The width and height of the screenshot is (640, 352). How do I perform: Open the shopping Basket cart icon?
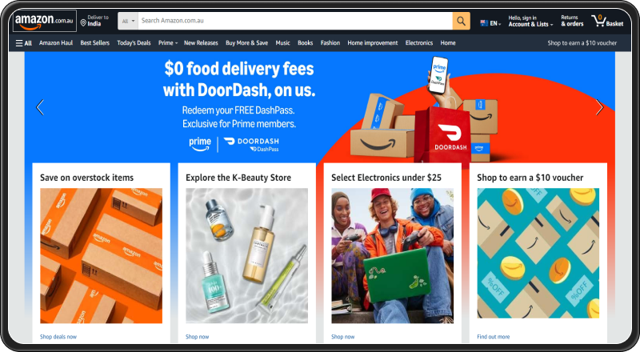pyautogui.click(x=607, y=21)
